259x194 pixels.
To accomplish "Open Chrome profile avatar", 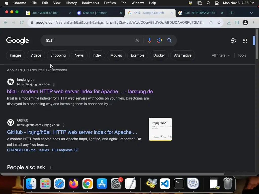I will (x=245, y=22).
